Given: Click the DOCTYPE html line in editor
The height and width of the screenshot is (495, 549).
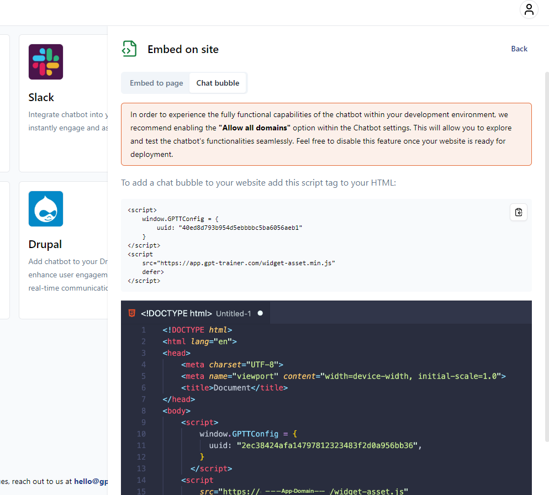Looking at the screenshot, I should 197,330.
